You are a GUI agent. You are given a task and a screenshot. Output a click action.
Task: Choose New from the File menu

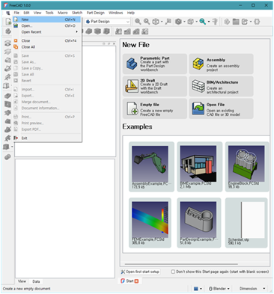[47, 19]
